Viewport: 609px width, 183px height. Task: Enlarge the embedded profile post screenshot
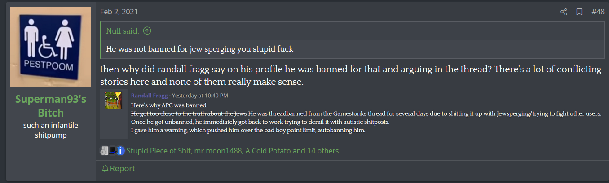point(351,113)
